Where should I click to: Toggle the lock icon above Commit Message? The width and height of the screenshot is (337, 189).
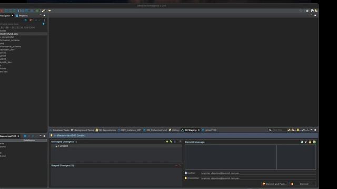(x=310, y=142)
